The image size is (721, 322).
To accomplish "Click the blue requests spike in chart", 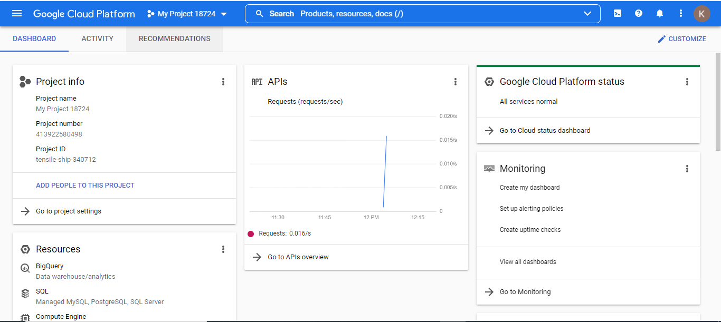I will (x=385, y=171).
